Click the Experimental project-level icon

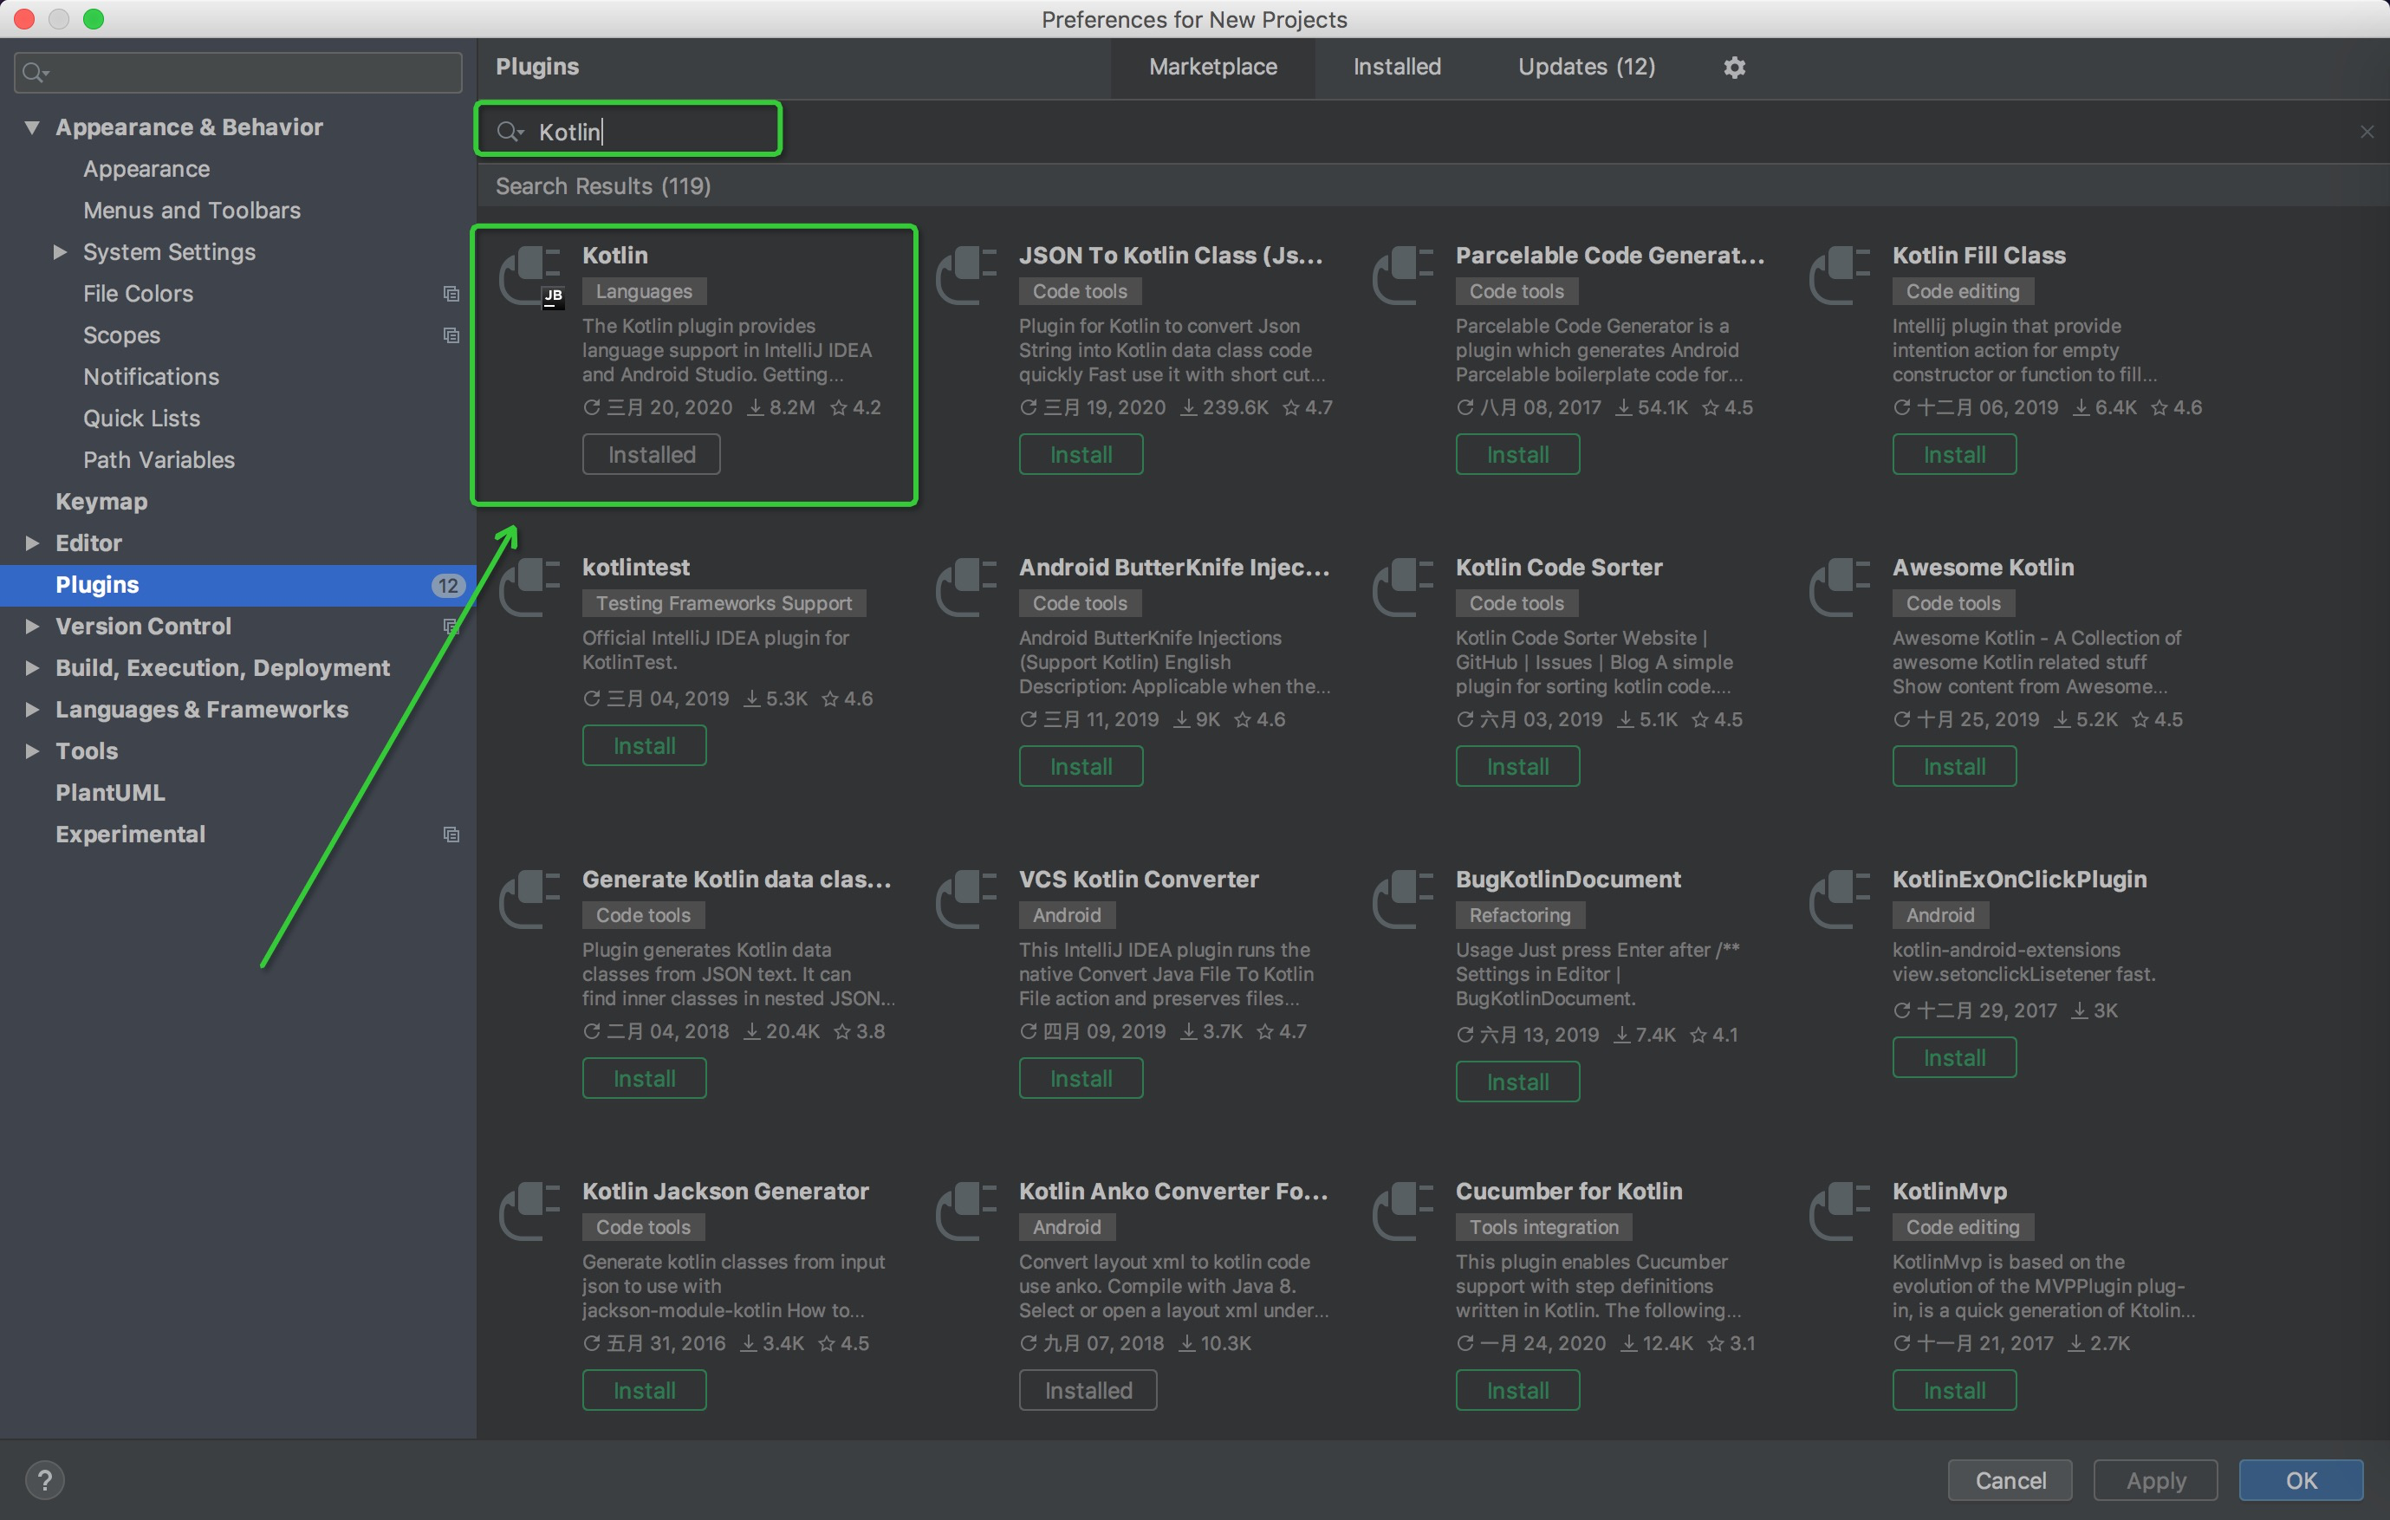(x=451, y=834)
